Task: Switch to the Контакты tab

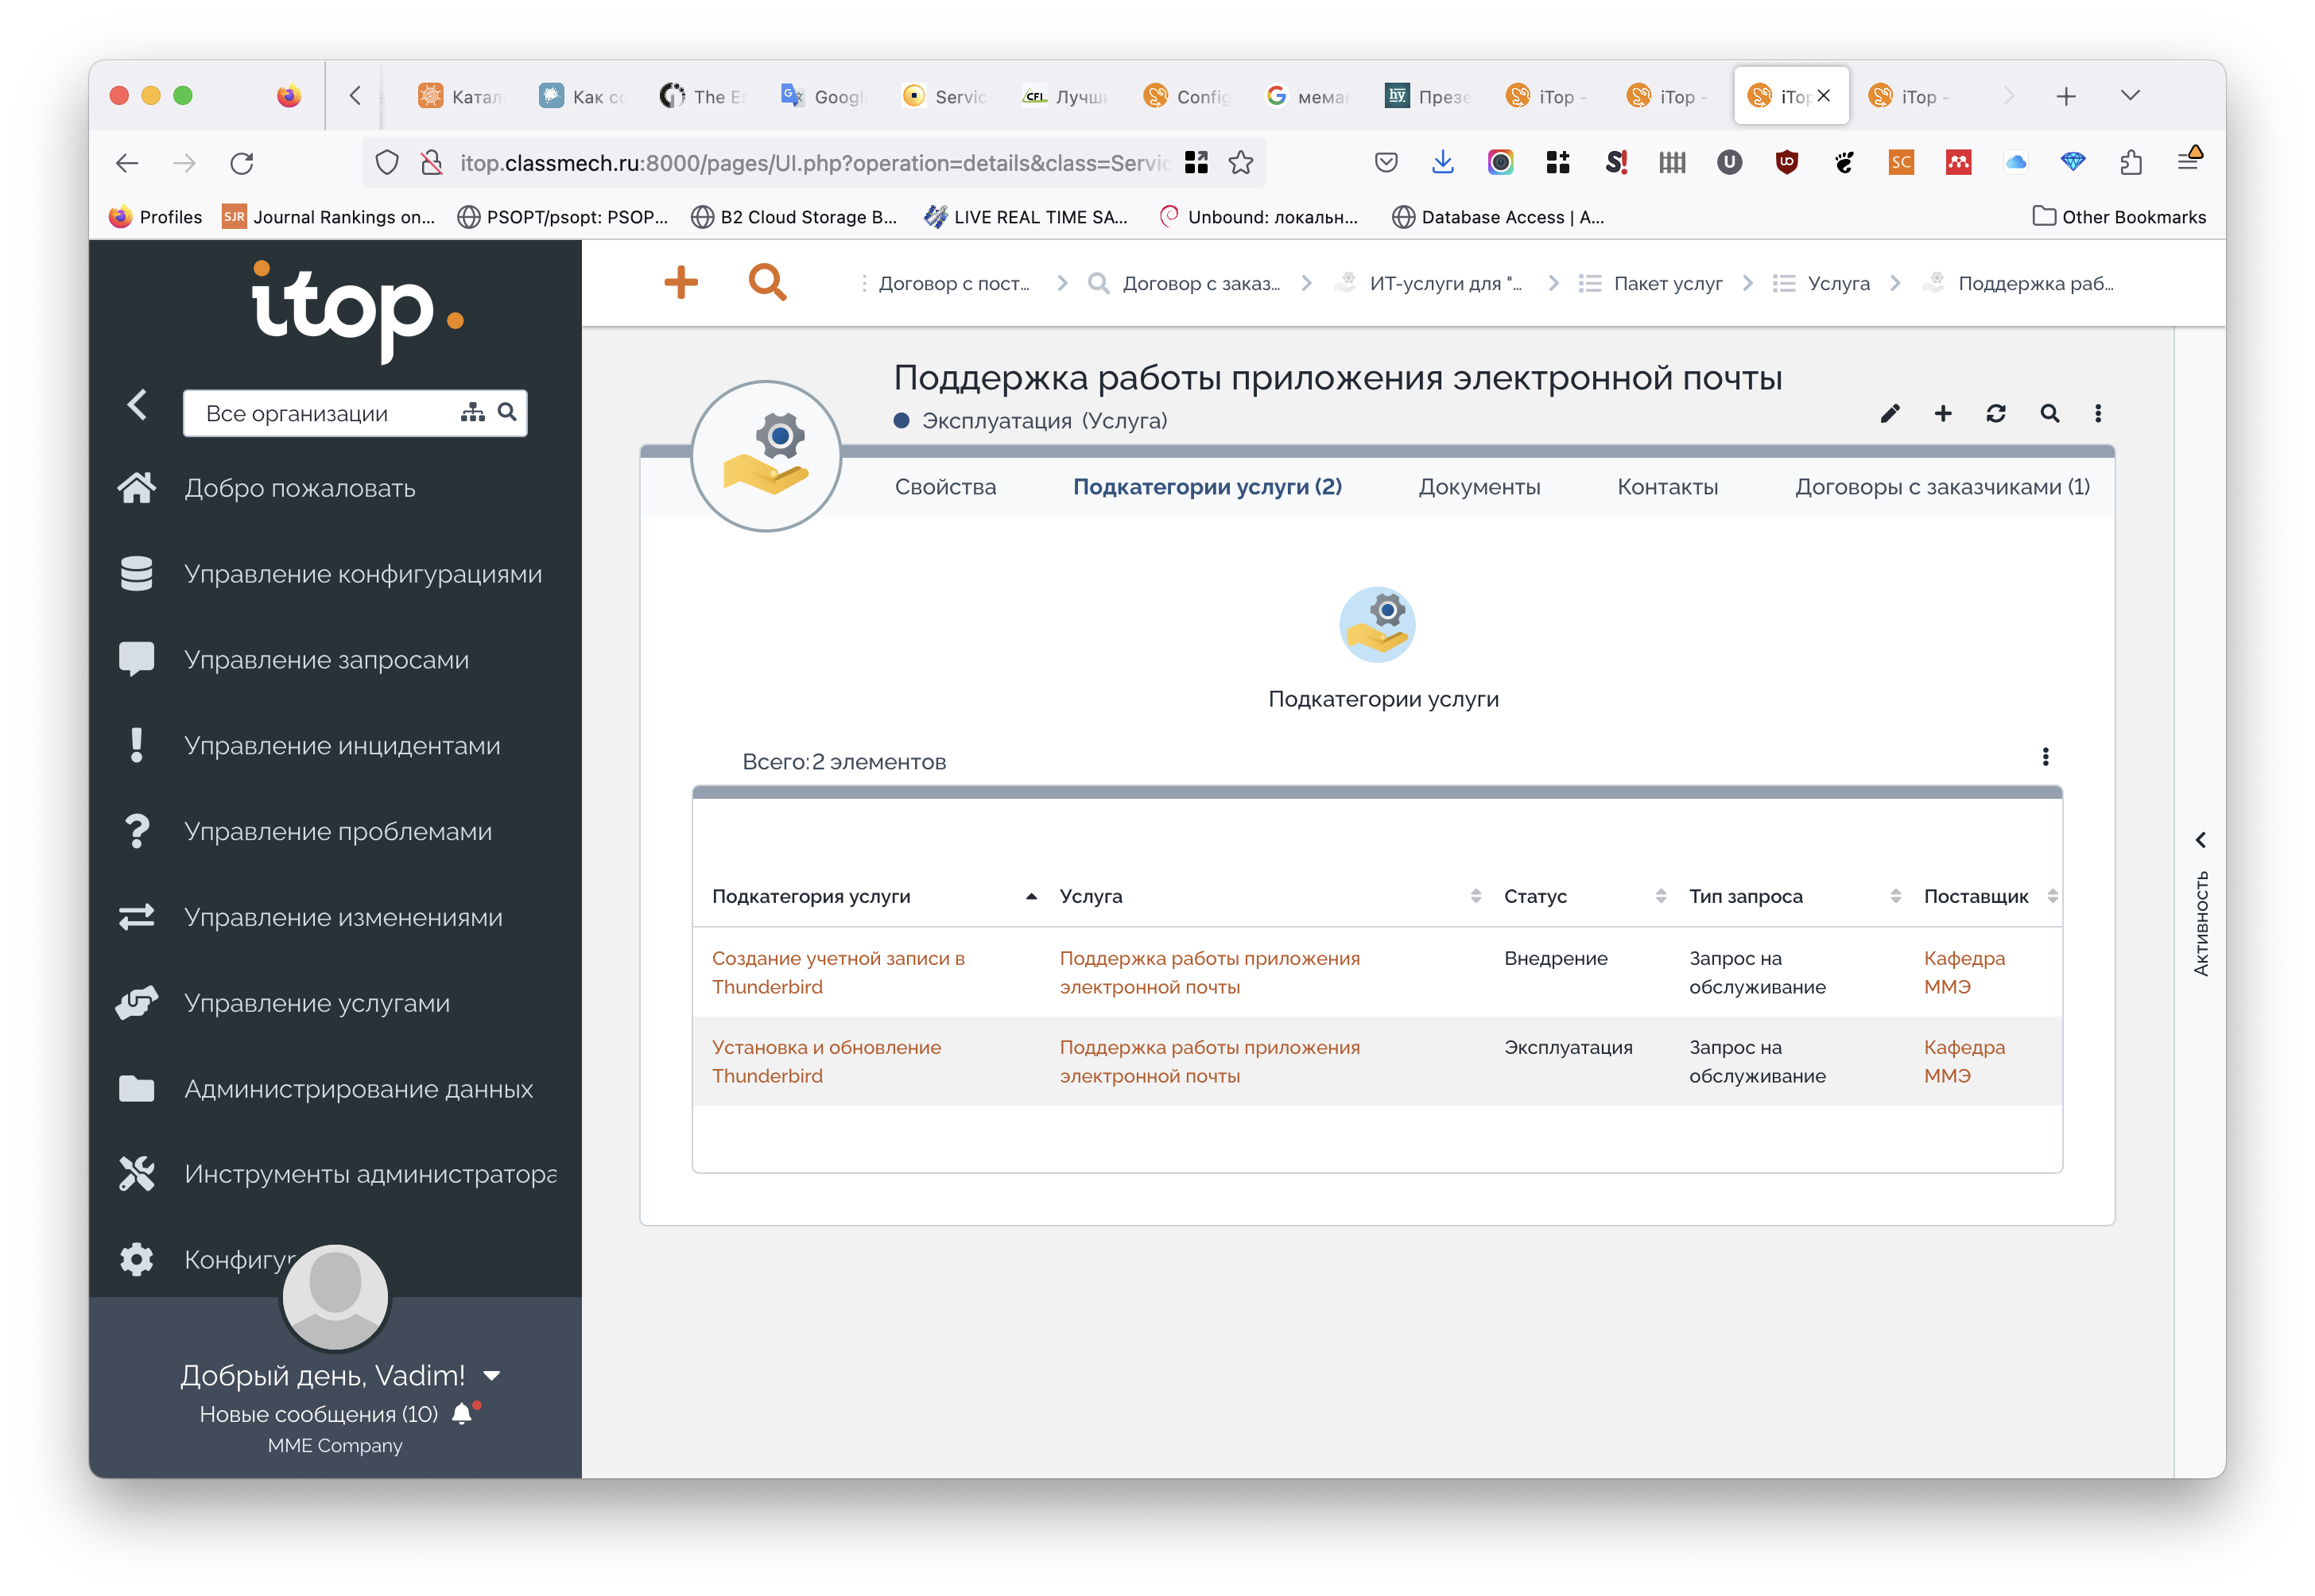Action: (x=1667, y=487)
